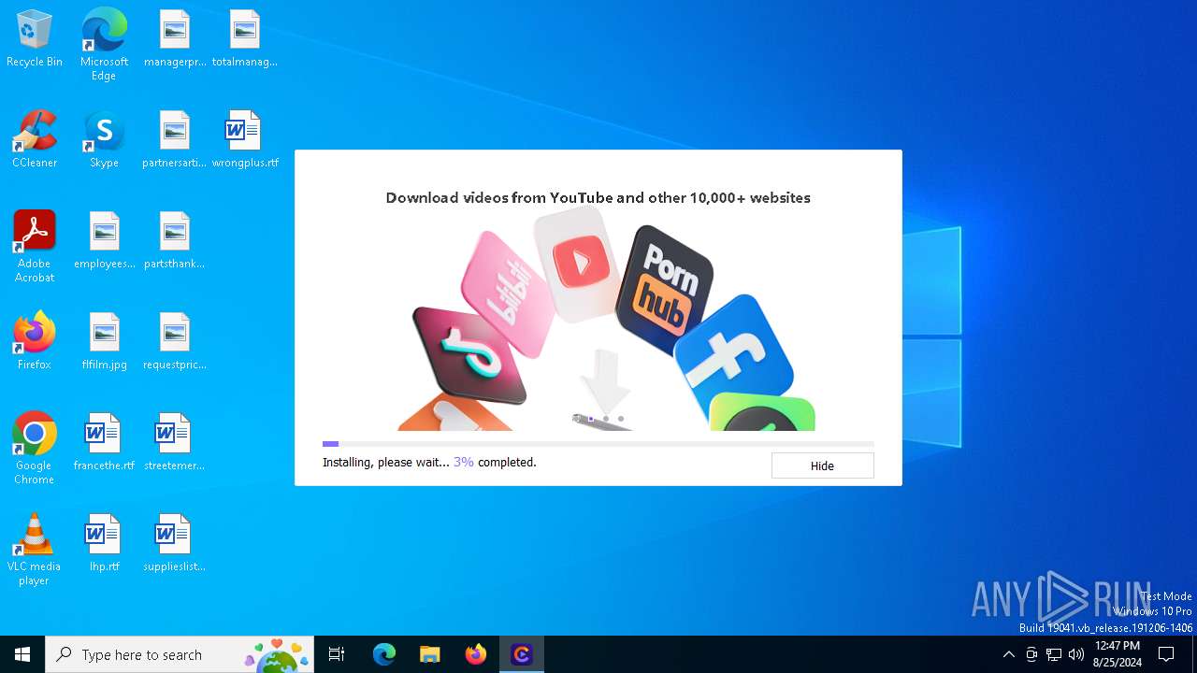The image size is (1197, 673).
Task: Open File Explorer from the taskbar
Action: (429, 654)
